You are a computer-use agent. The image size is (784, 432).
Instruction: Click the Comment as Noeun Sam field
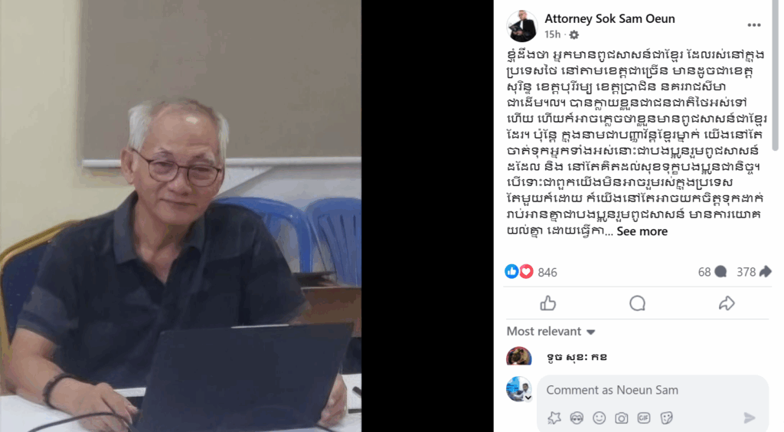click(x=652, y=390)
